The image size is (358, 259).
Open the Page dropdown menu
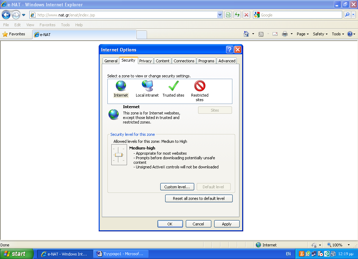click(302, 34)
